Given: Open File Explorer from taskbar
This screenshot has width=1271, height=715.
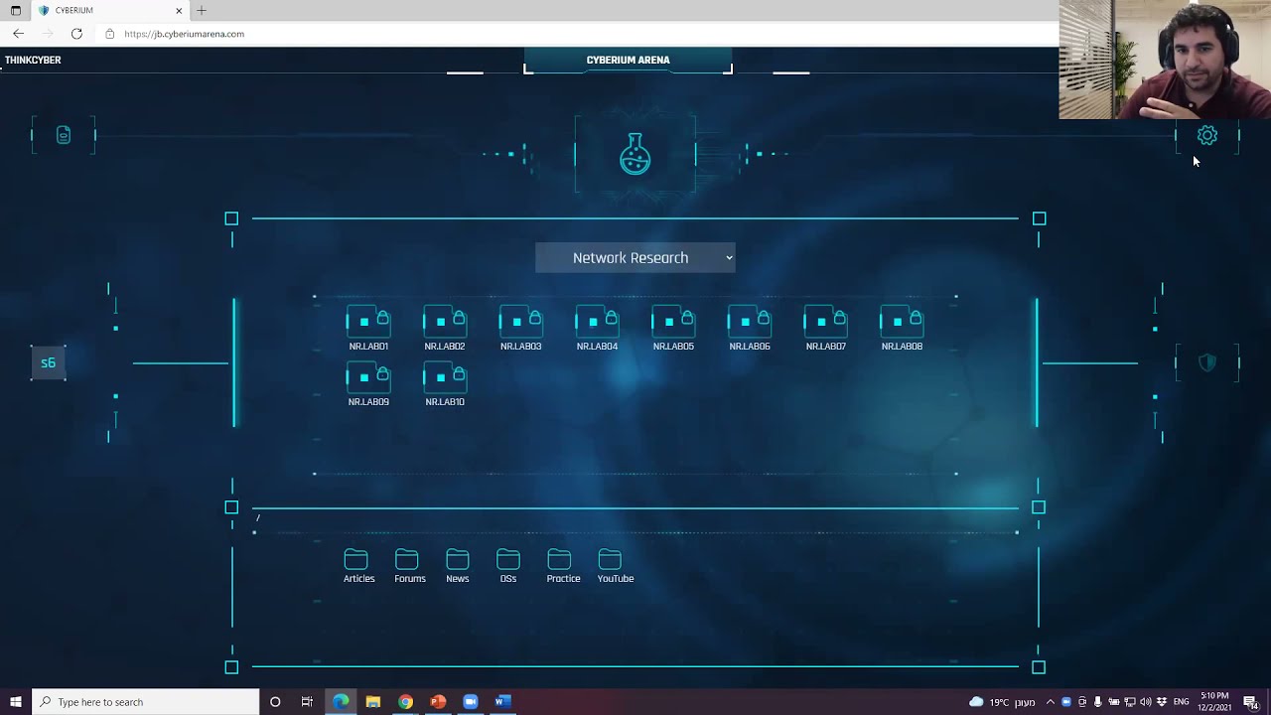Looking at the screenshot, I should [x=373, y=702].
